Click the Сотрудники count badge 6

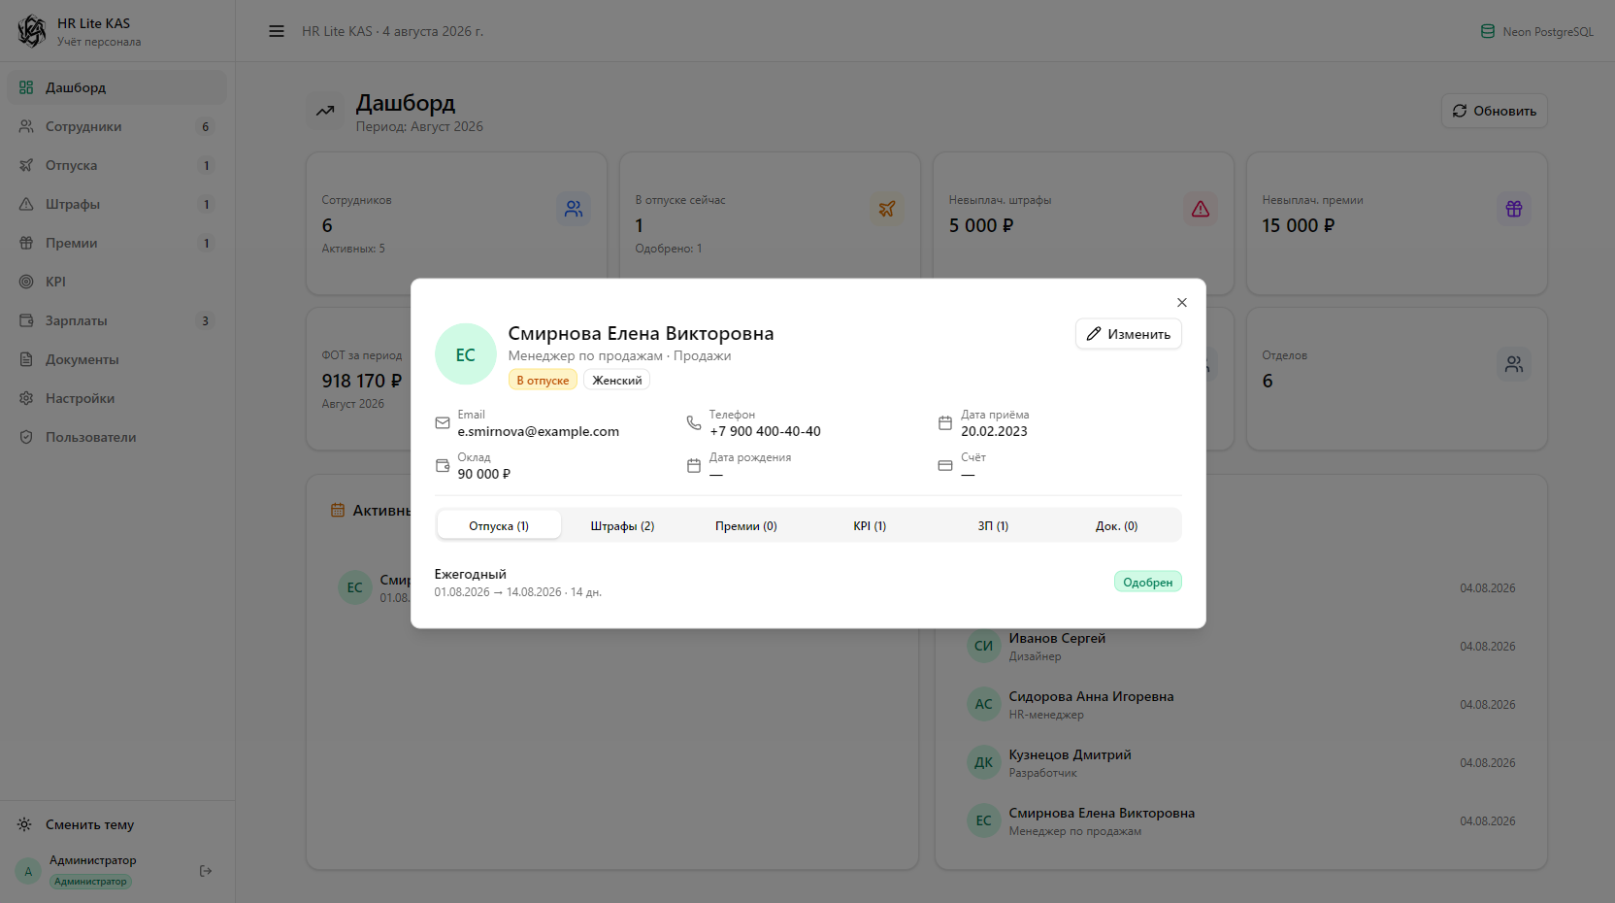(x=206, y=126)
